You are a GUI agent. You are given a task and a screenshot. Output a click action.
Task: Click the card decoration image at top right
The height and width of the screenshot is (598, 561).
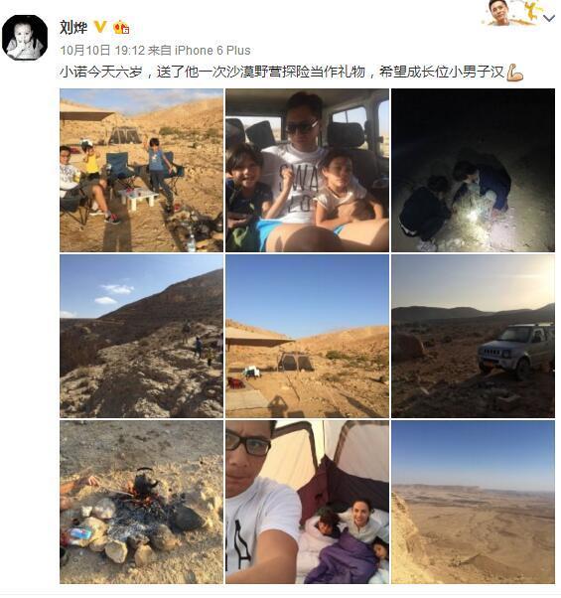point(511,13)
